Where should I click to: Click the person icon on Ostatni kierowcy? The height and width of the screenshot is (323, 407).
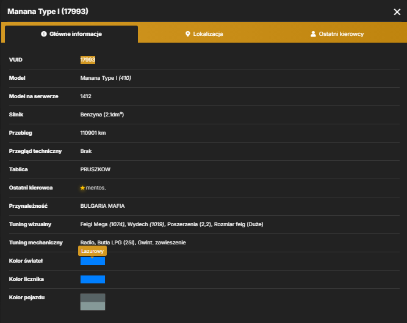click(313, 34)
